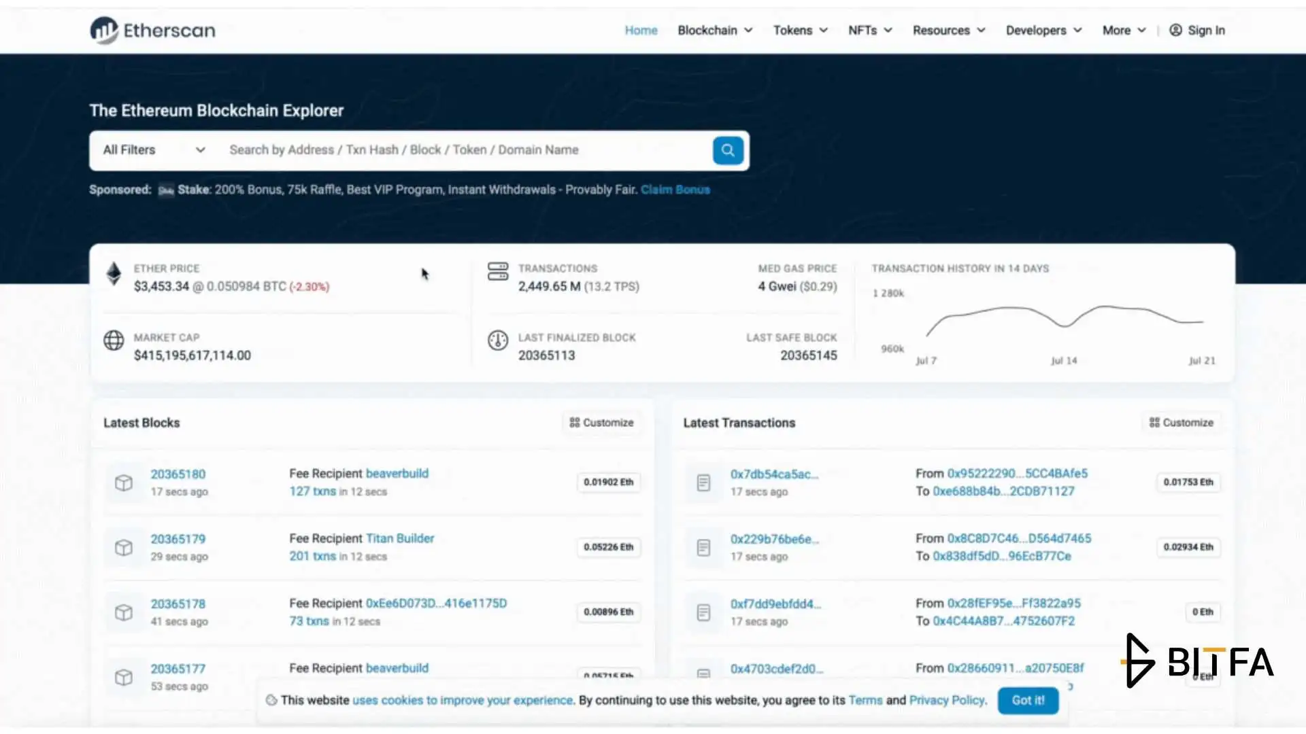Click last safe block 20365145
The image size is (1306, 734).
(808, 355)
